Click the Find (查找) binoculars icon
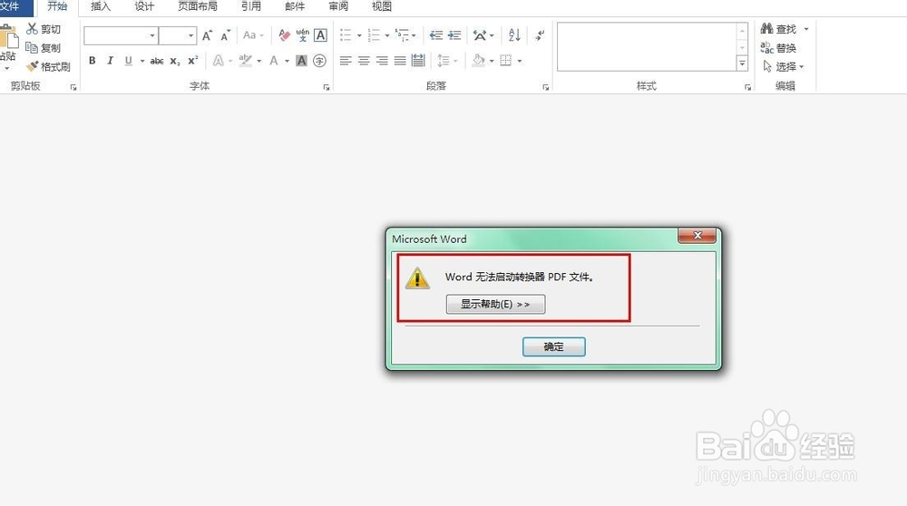 coord(767,28)
